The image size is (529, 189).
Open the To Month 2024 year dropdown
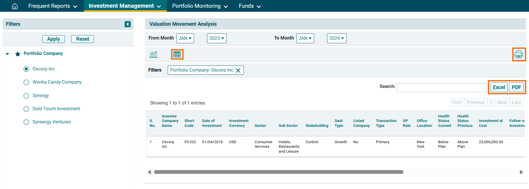[337, 38]
